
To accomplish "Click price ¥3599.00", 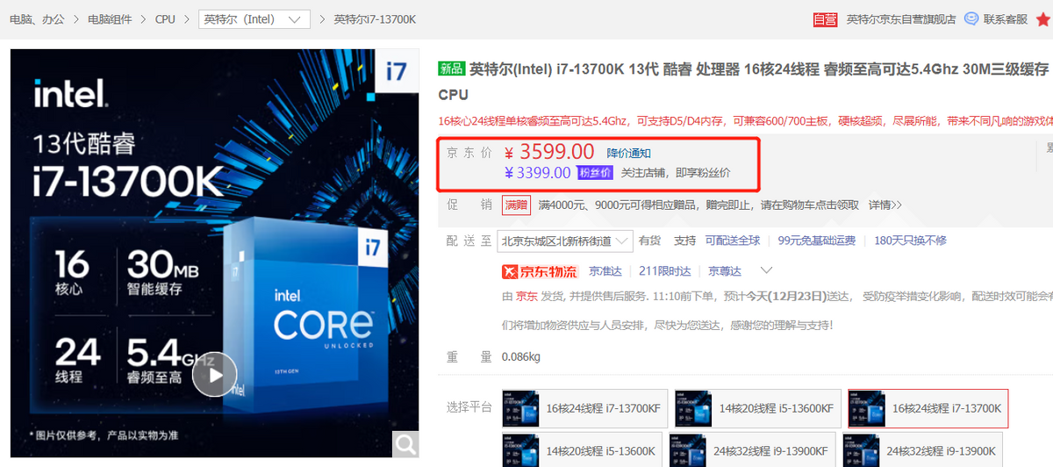I will (x=549, y=152).
